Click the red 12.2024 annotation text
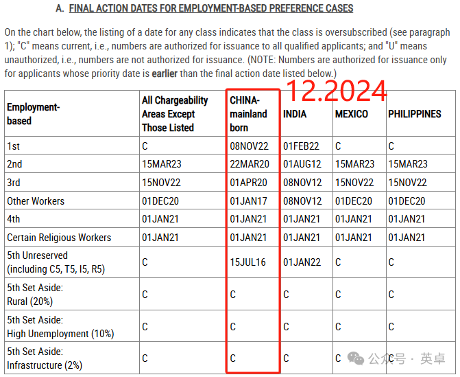Image resolution: width=460 pixels, height=377 pixels. (x=337, y=91)
